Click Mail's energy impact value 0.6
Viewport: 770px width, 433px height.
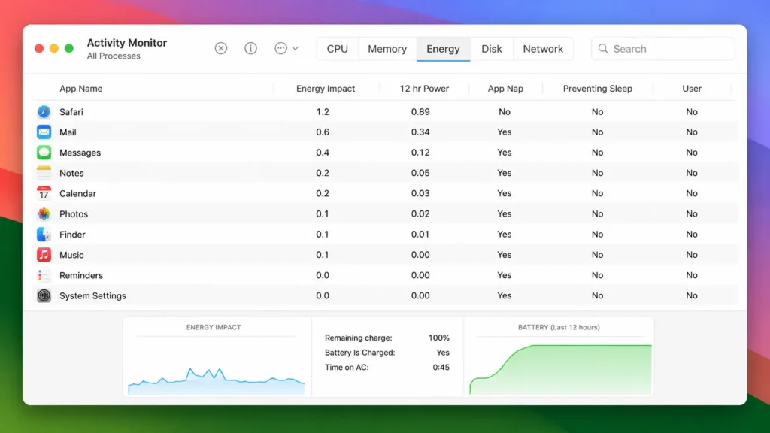pyautogui.click(x=323, y=132)
